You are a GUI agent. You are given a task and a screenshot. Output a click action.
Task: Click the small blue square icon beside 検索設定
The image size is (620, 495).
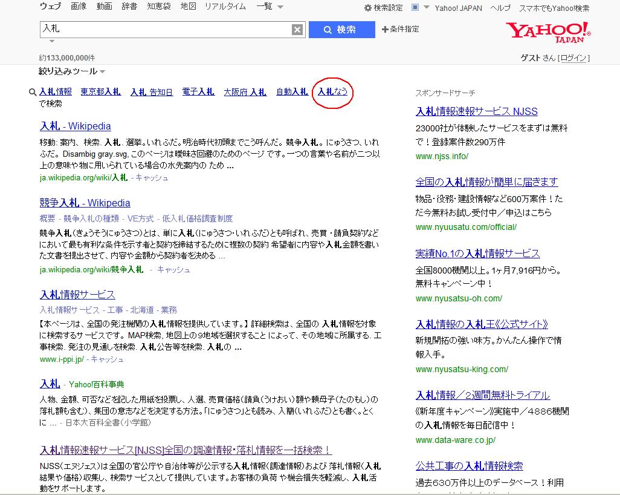click(415, 7)
